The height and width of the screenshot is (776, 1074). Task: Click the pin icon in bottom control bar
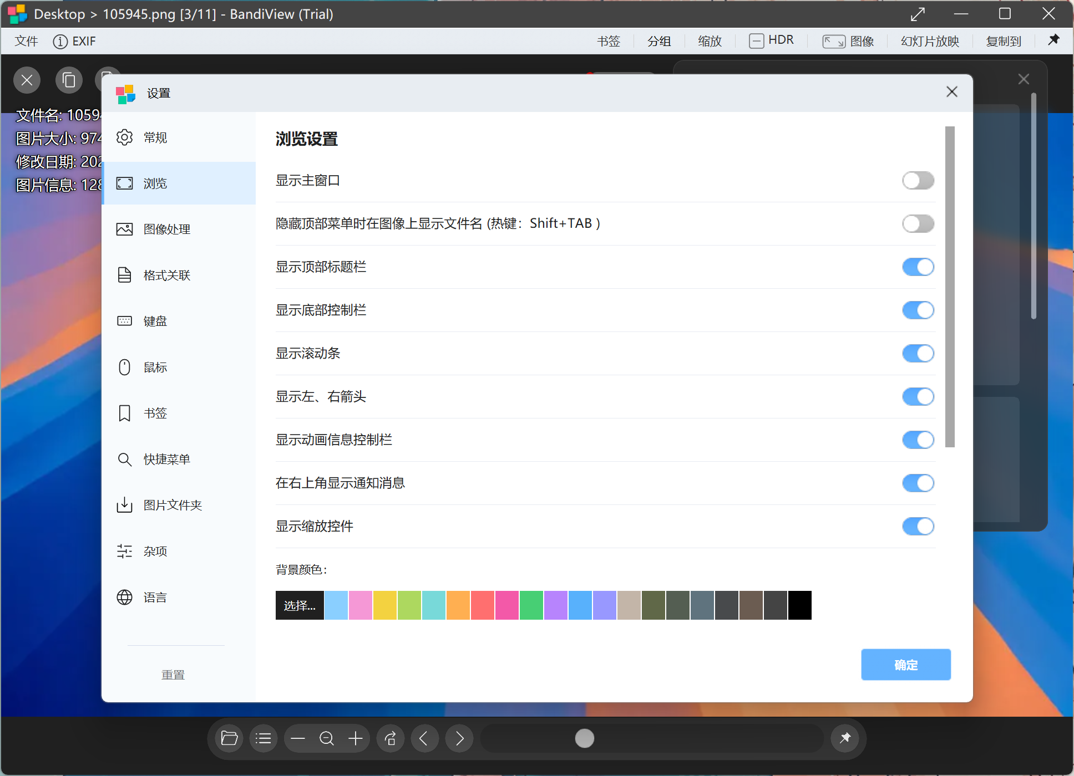pos(845,738)
